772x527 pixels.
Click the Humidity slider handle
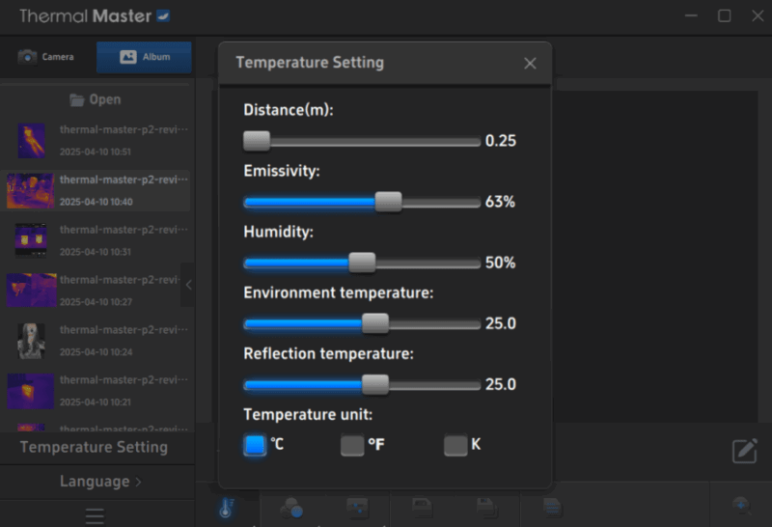coord(363,263)
